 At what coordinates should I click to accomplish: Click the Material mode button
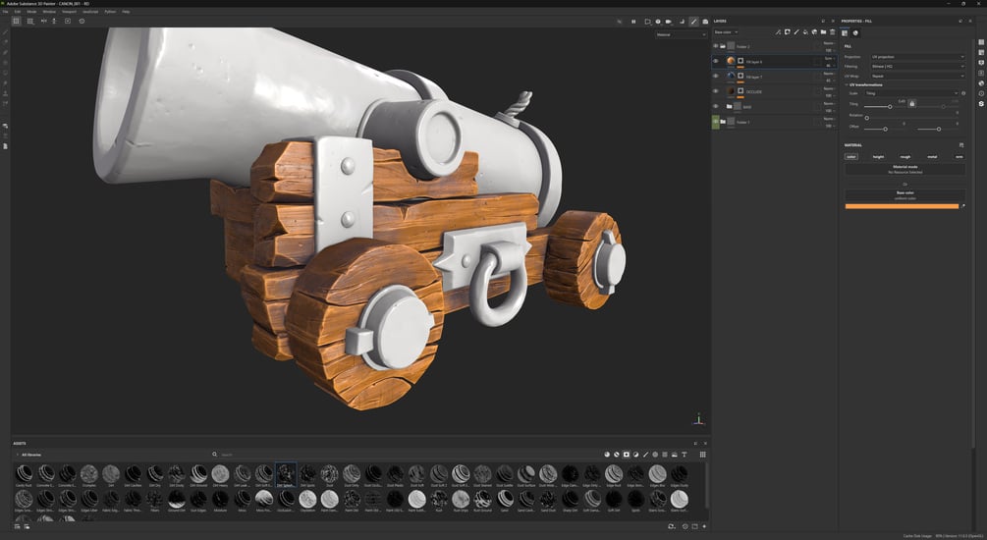pyautogui.click(x=905, y=169)
